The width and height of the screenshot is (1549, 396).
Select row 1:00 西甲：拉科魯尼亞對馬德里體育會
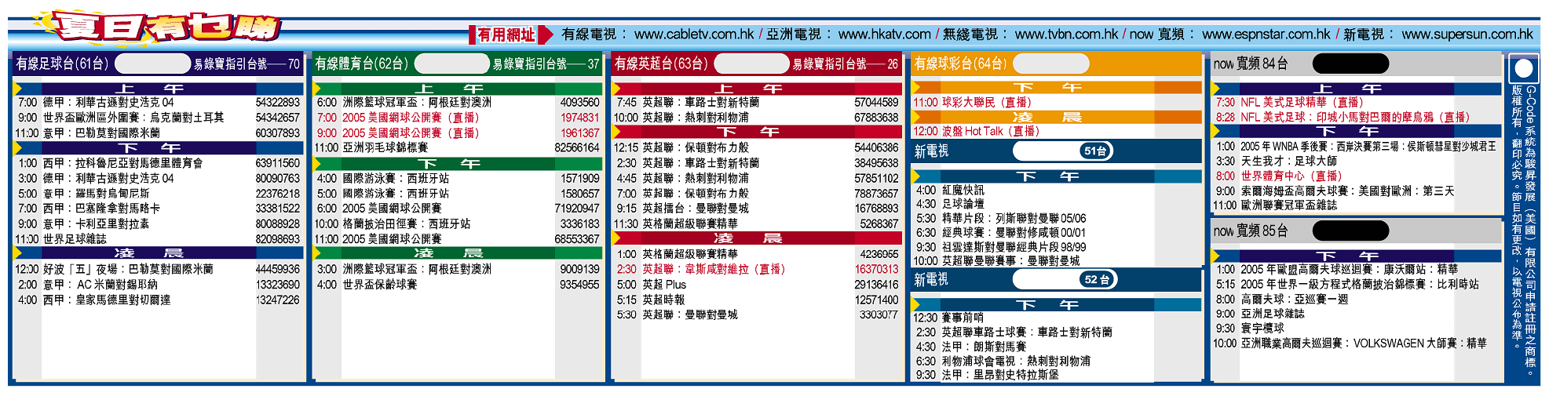(158, 163)
